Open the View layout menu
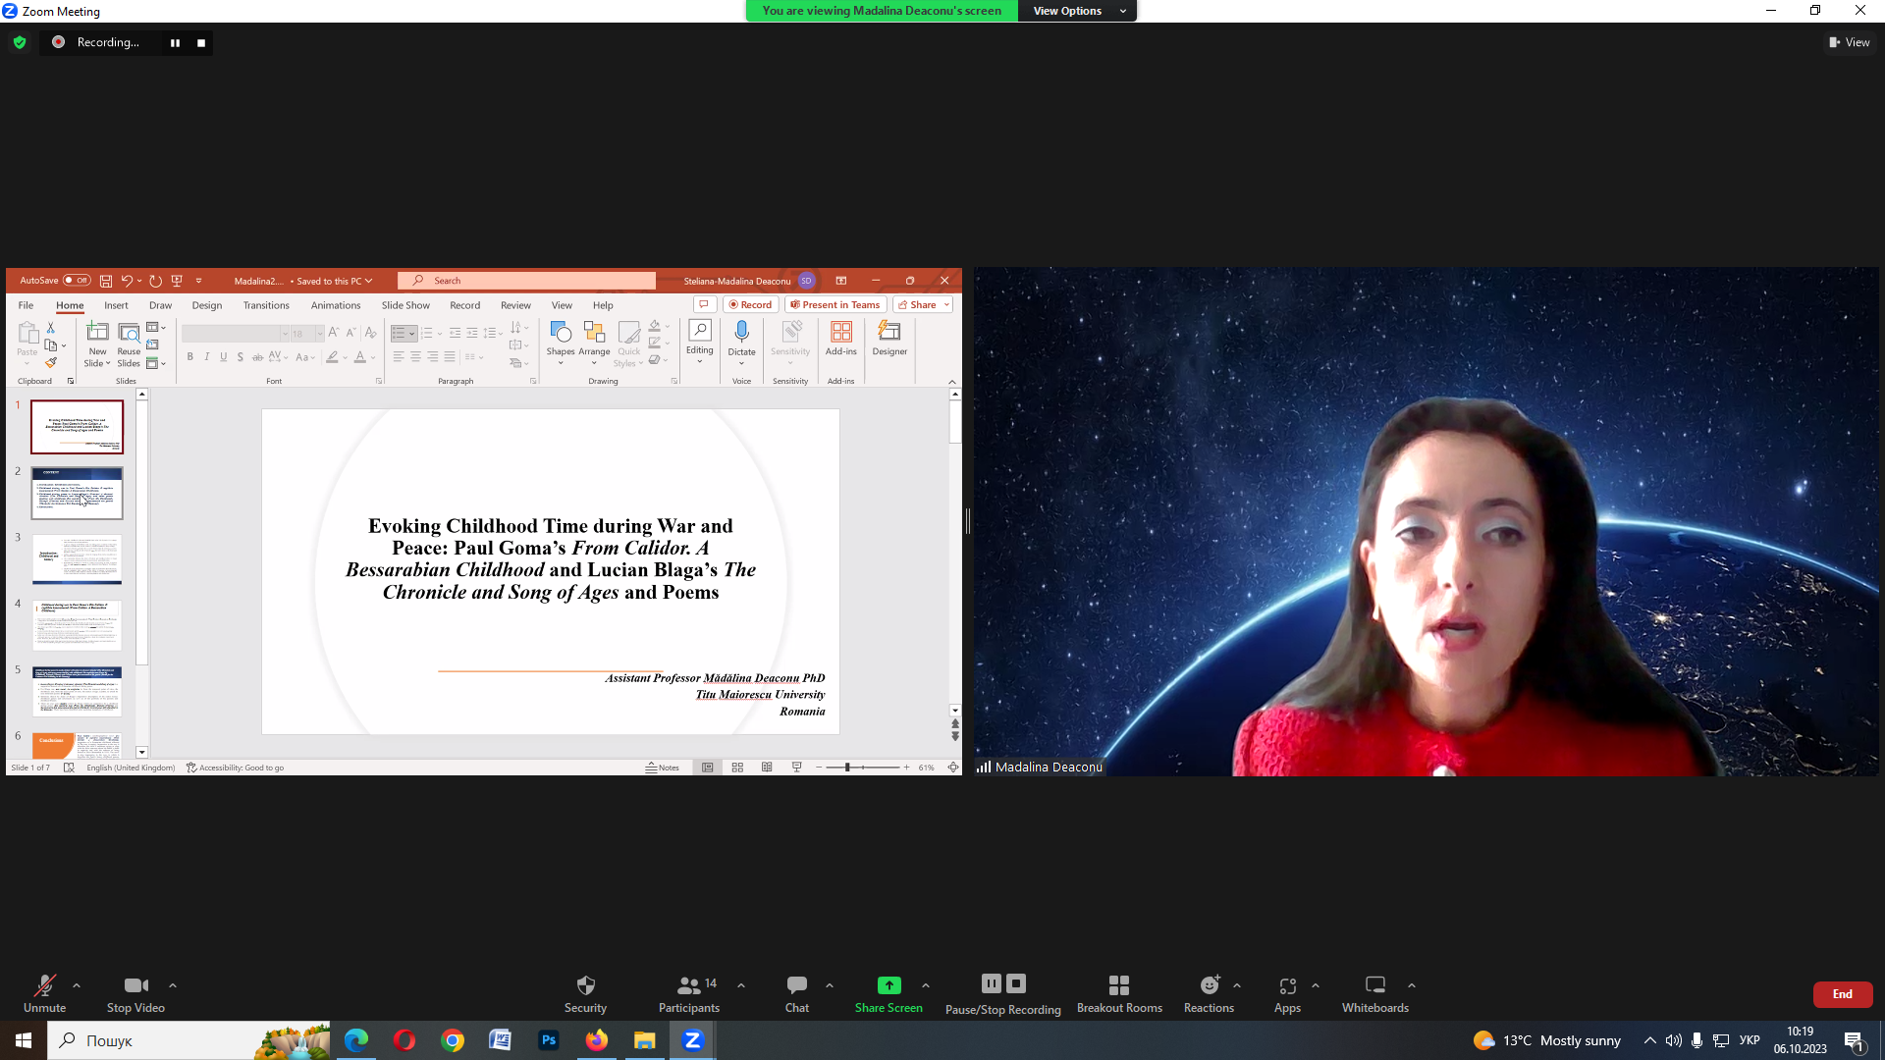This screenshot has height=1060, width=1885. pos(1849,42)
